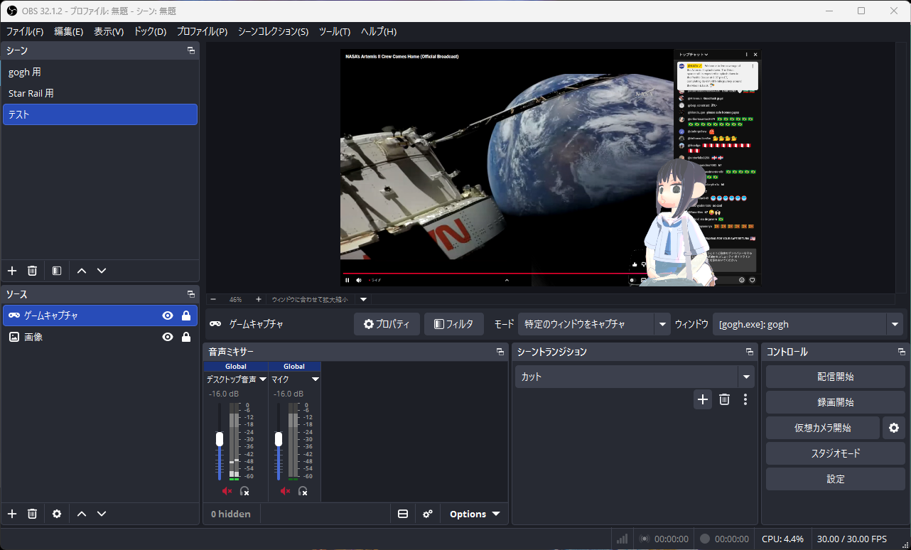Open source properties gear in Sources panel
The height and width of the screenshot is (550, 911).
click(x=57, y=514)
